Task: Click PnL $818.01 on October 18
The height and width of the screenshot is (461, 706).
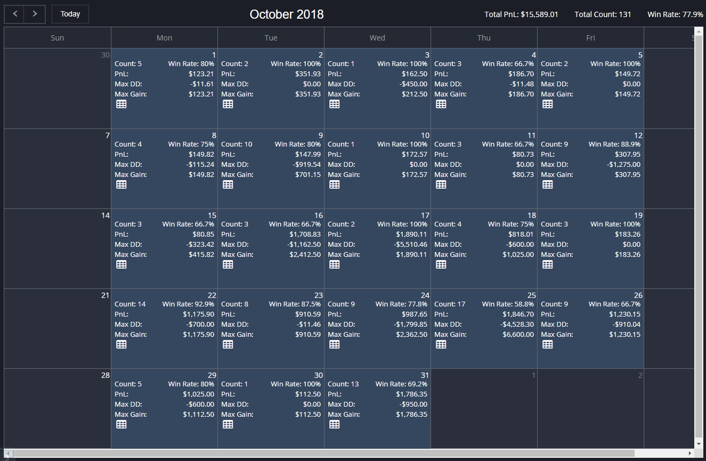Action: coord(521,234)
